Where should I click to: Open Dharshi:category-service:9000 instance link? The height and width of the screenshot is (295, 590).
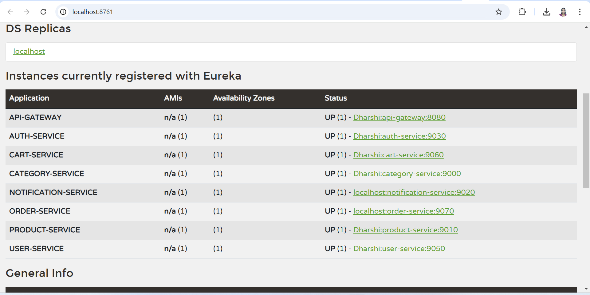[407, 174]
